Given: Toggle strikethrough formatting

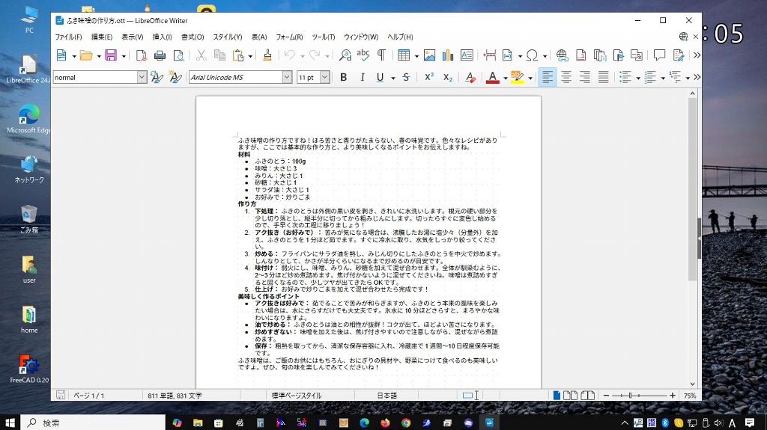Looking at the screenshot, I should 406,77.
